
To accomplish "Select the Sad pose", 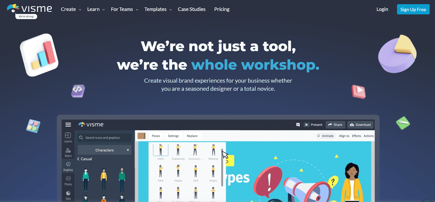I will pyautogui.click(x=195, y=173).
